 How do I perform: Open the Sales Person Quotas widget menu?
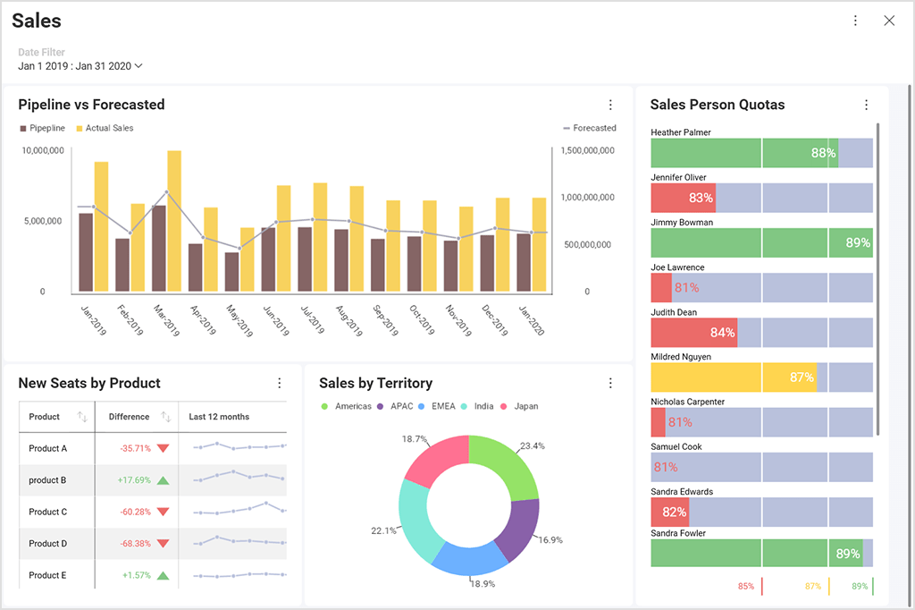point(866,105)
